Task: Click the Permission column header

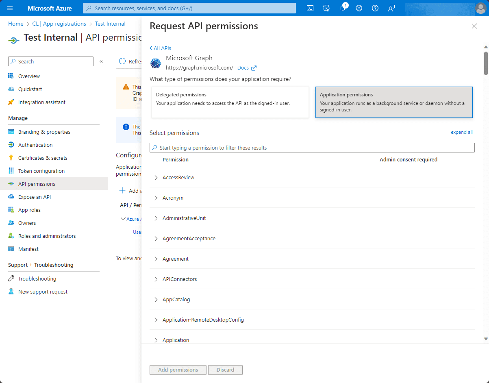Action: (x=176, y=160)
